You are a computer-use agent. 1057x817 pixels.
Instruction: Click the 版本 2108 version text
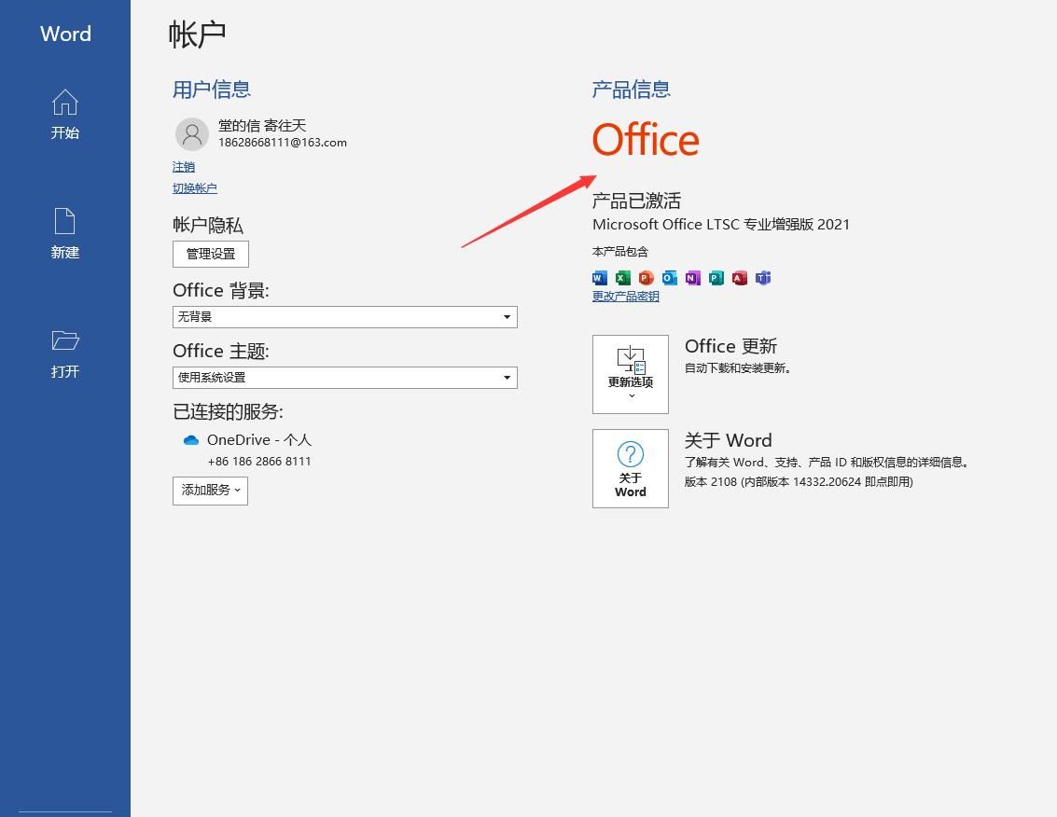799,482
